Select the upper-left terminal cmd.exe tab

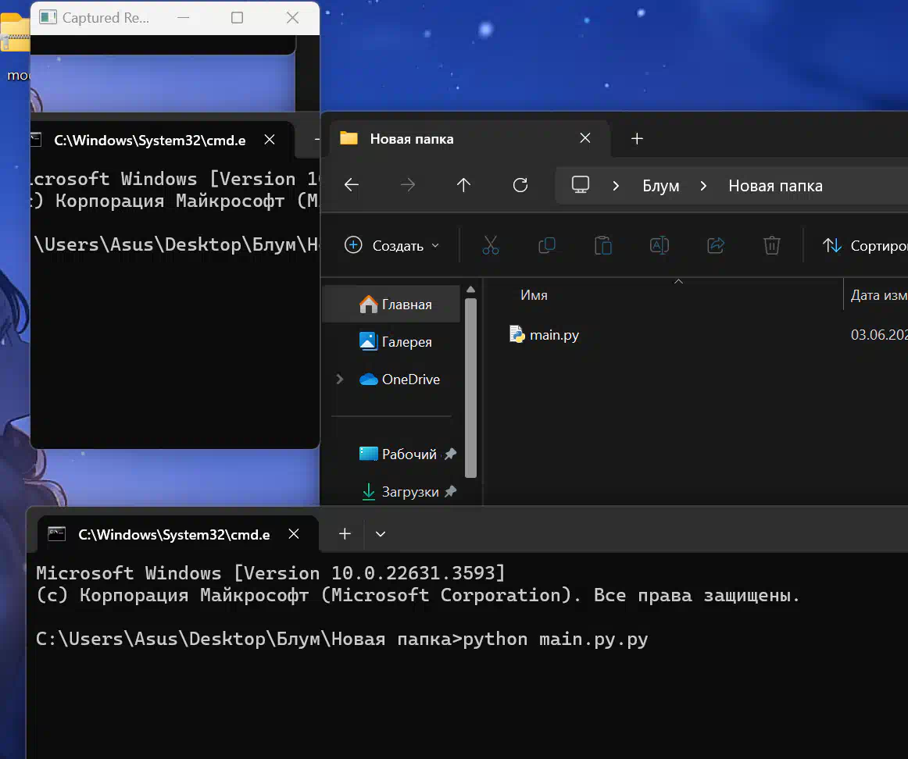(163, 140)
